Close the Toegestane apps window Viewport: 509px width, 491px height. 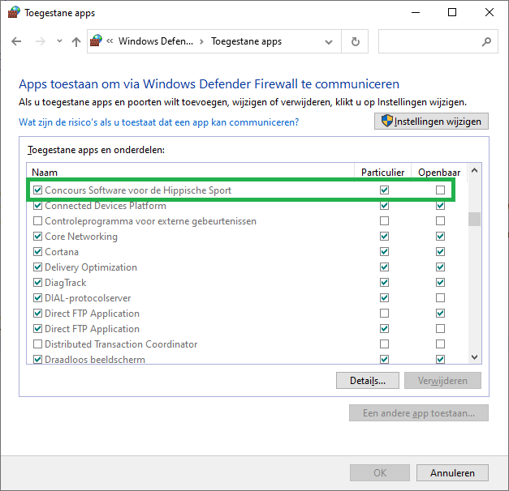click(490, 13)
